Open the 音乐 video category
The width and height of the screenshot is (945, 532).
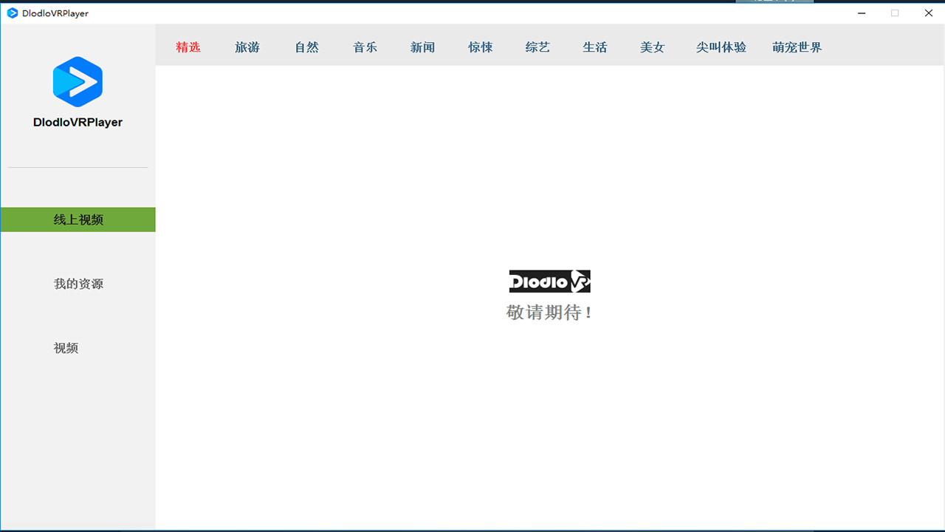pos(365,47)
